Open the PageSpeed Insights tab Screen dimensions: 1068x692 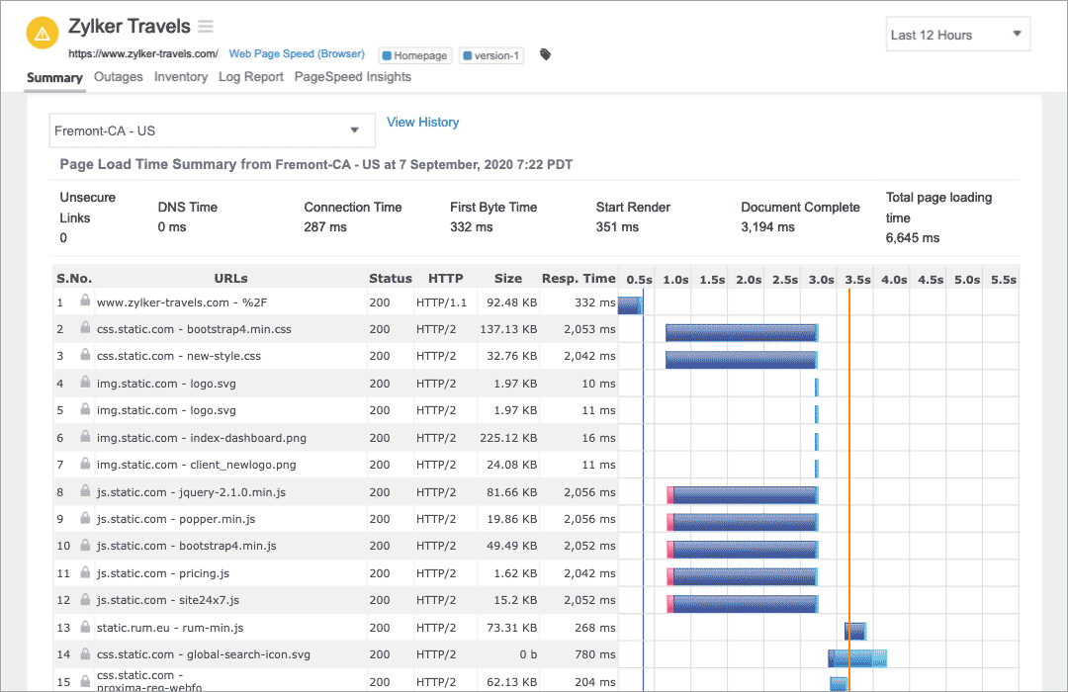353,77
